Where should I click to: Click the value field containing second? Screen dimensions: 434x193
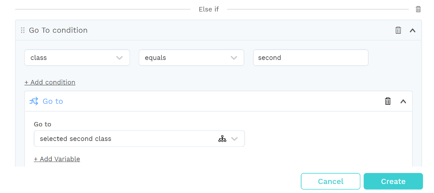point(310,58)
